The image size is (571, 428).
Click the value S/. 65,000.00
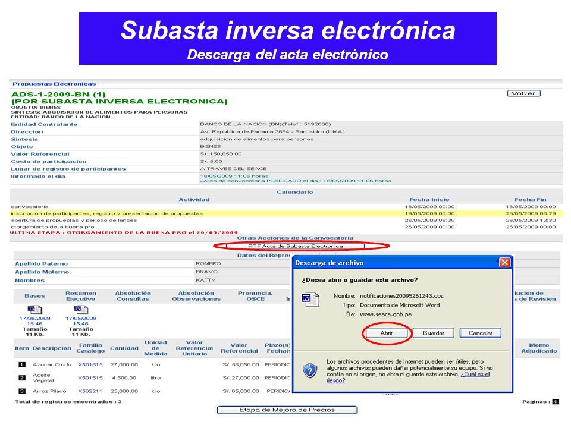[x=241, y=391]
